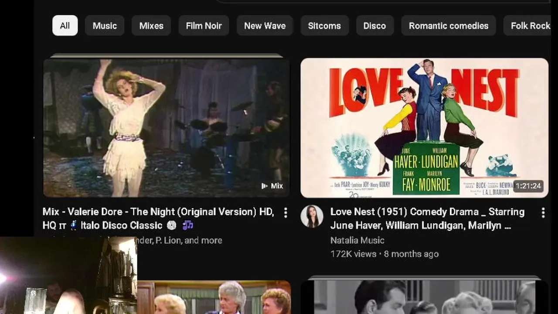Viewport: 558px width, 314px height.
Task: Open the sitcom thumbnail with three older women
Action: 214,297
